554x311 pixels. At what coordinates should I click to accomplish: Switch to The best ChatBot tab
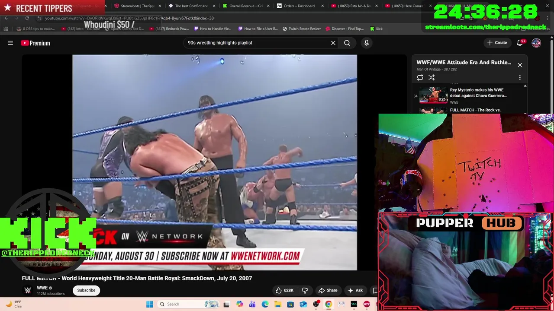pyautogui.click(x=191, y=6)
